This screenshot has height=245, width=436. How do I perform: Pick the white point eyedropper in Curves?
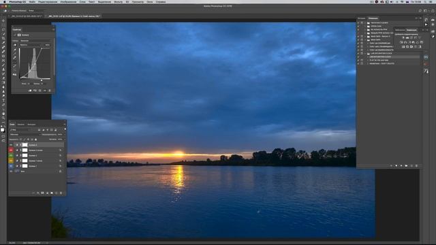(x=15, y=57)
